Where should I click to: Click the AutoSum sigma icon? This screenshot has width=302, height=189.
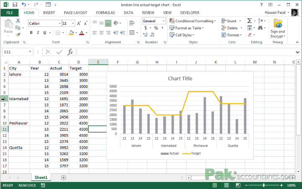pyautogui.click(x=250, y=21)
